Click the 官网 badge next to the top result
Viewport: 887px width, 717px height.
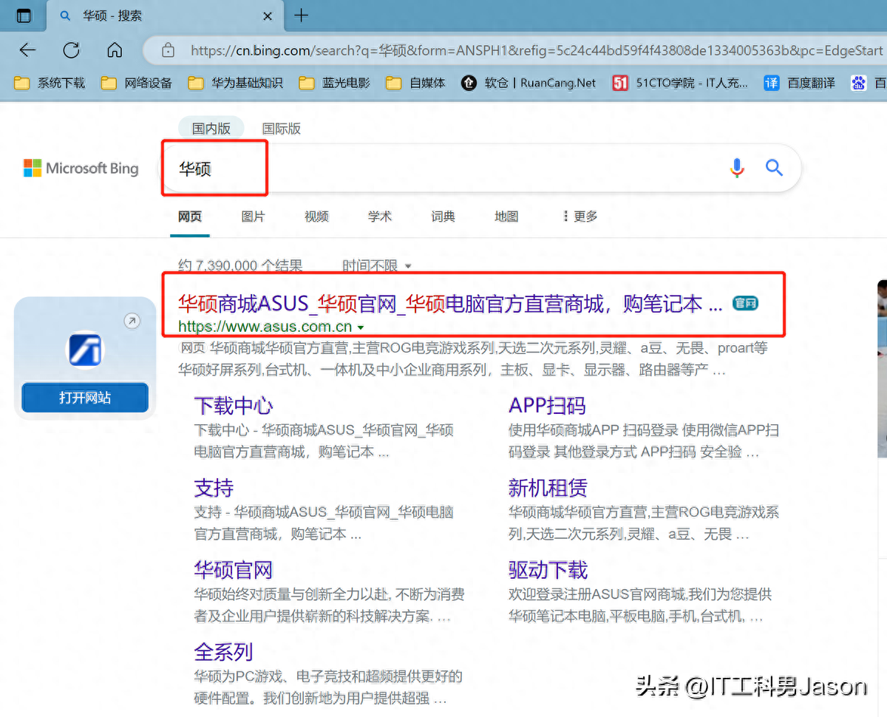pyautogui.click(x=745, y=303)
